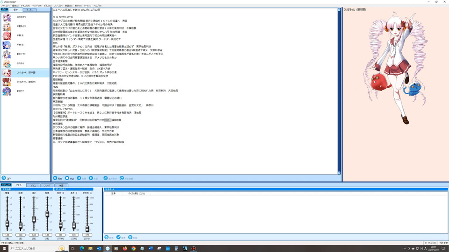Switch to the 標準 voice list tab
Screen dimensions: 449x252
(15, 10)
